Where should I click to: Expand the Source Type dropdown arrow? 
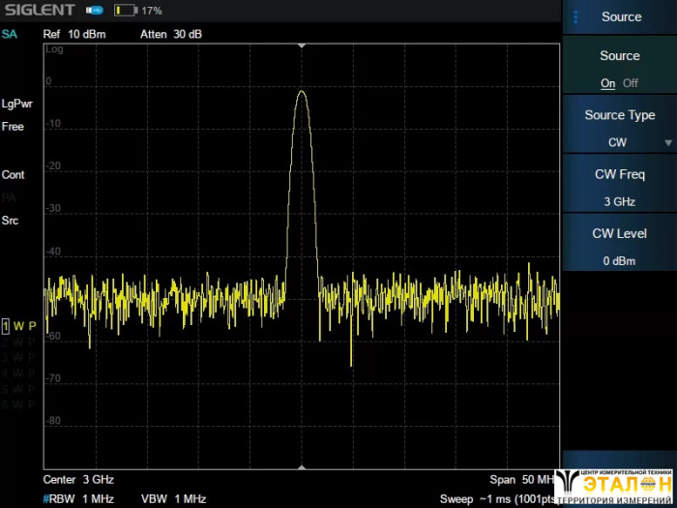coord(667,143)
